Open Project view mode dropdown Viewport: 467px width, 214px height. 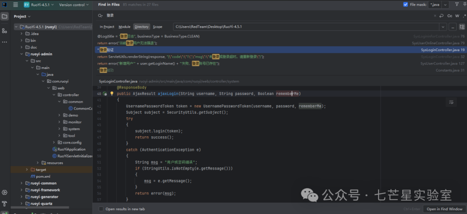pos(22,16)
